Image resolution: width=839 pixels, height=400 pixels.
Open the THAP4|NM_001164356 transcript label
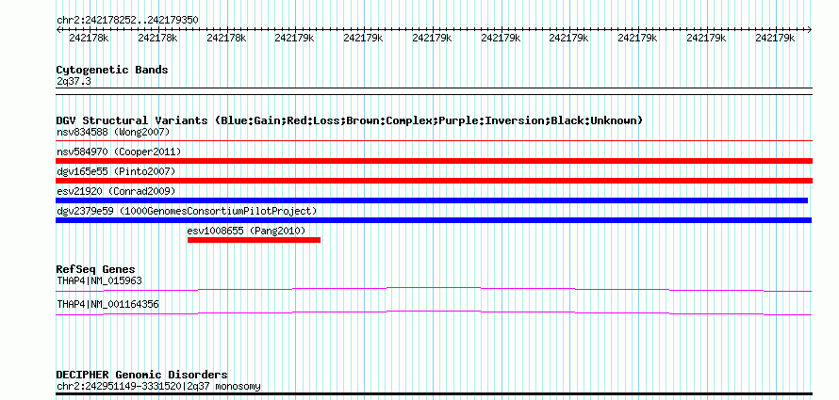click(x=107, y=304)
